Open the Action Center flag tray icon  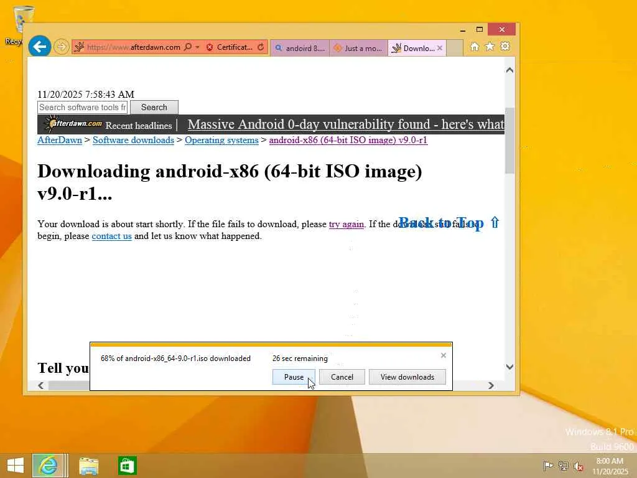(x=548, y=466)
